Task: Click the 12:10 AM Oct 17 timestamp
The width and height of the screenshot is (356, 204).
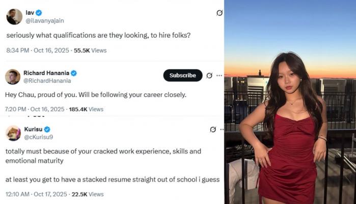Action: (x=36, y=194)
